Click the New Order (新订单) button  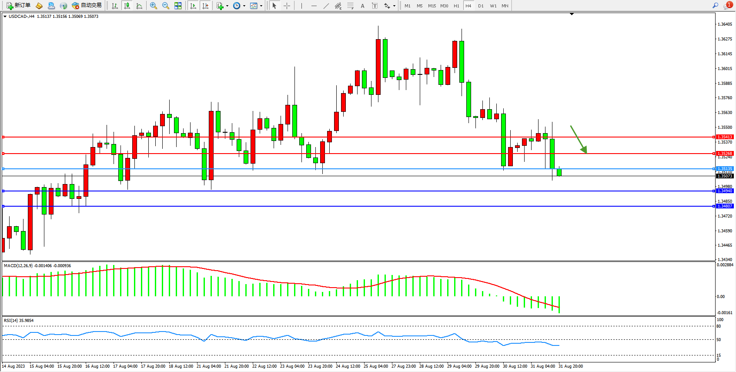(18, 6)
